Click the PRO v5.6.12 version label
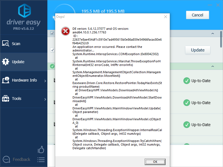This screenshot has height=167, width=223. (24, 29)
